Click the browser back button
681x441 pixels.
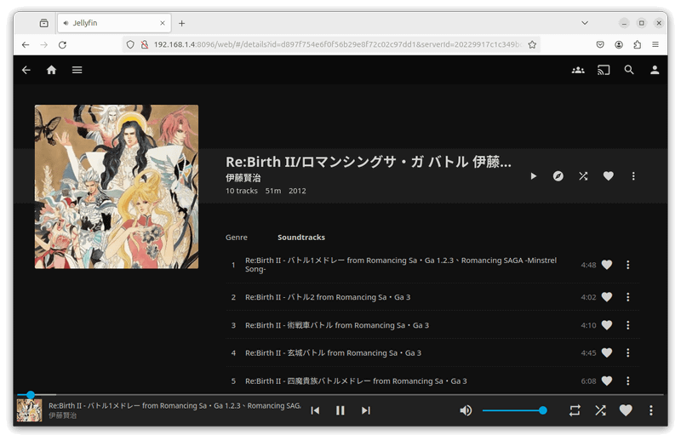(x=26, y=45)
